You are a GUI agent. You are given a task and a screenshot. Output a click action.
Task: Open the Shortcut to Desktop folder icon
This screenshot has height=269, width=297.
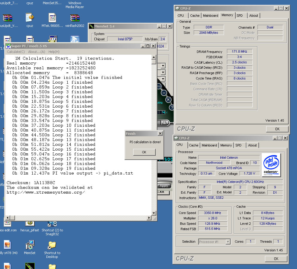tap(52, 245)
